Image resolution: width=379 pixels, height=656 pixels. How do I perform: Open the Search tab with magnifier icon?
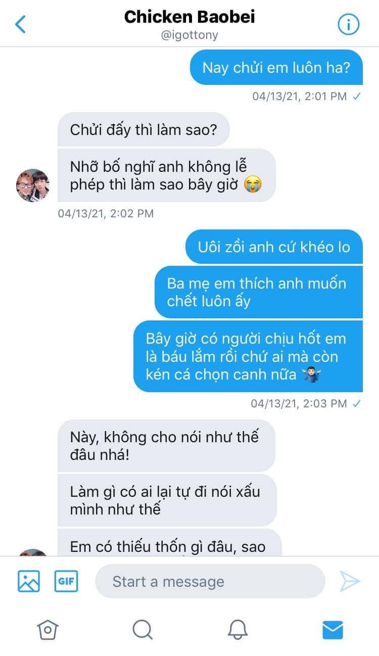pos(143,630)
